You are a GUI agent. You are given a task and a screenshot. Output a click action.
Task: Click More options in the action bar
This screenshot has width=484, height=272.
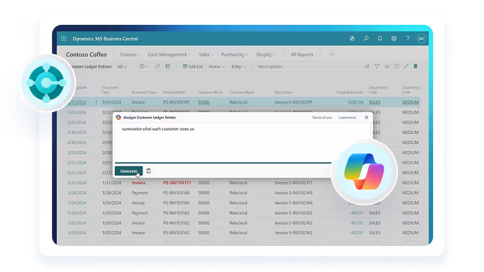[x=270, y=67]
